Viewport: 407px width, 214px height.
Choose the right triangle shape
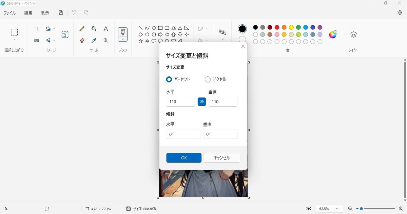[187, 28]
